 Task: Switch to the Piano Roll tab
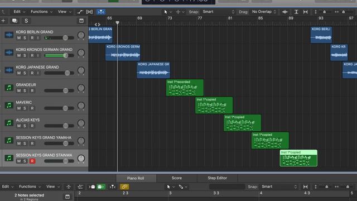(136, 178)
